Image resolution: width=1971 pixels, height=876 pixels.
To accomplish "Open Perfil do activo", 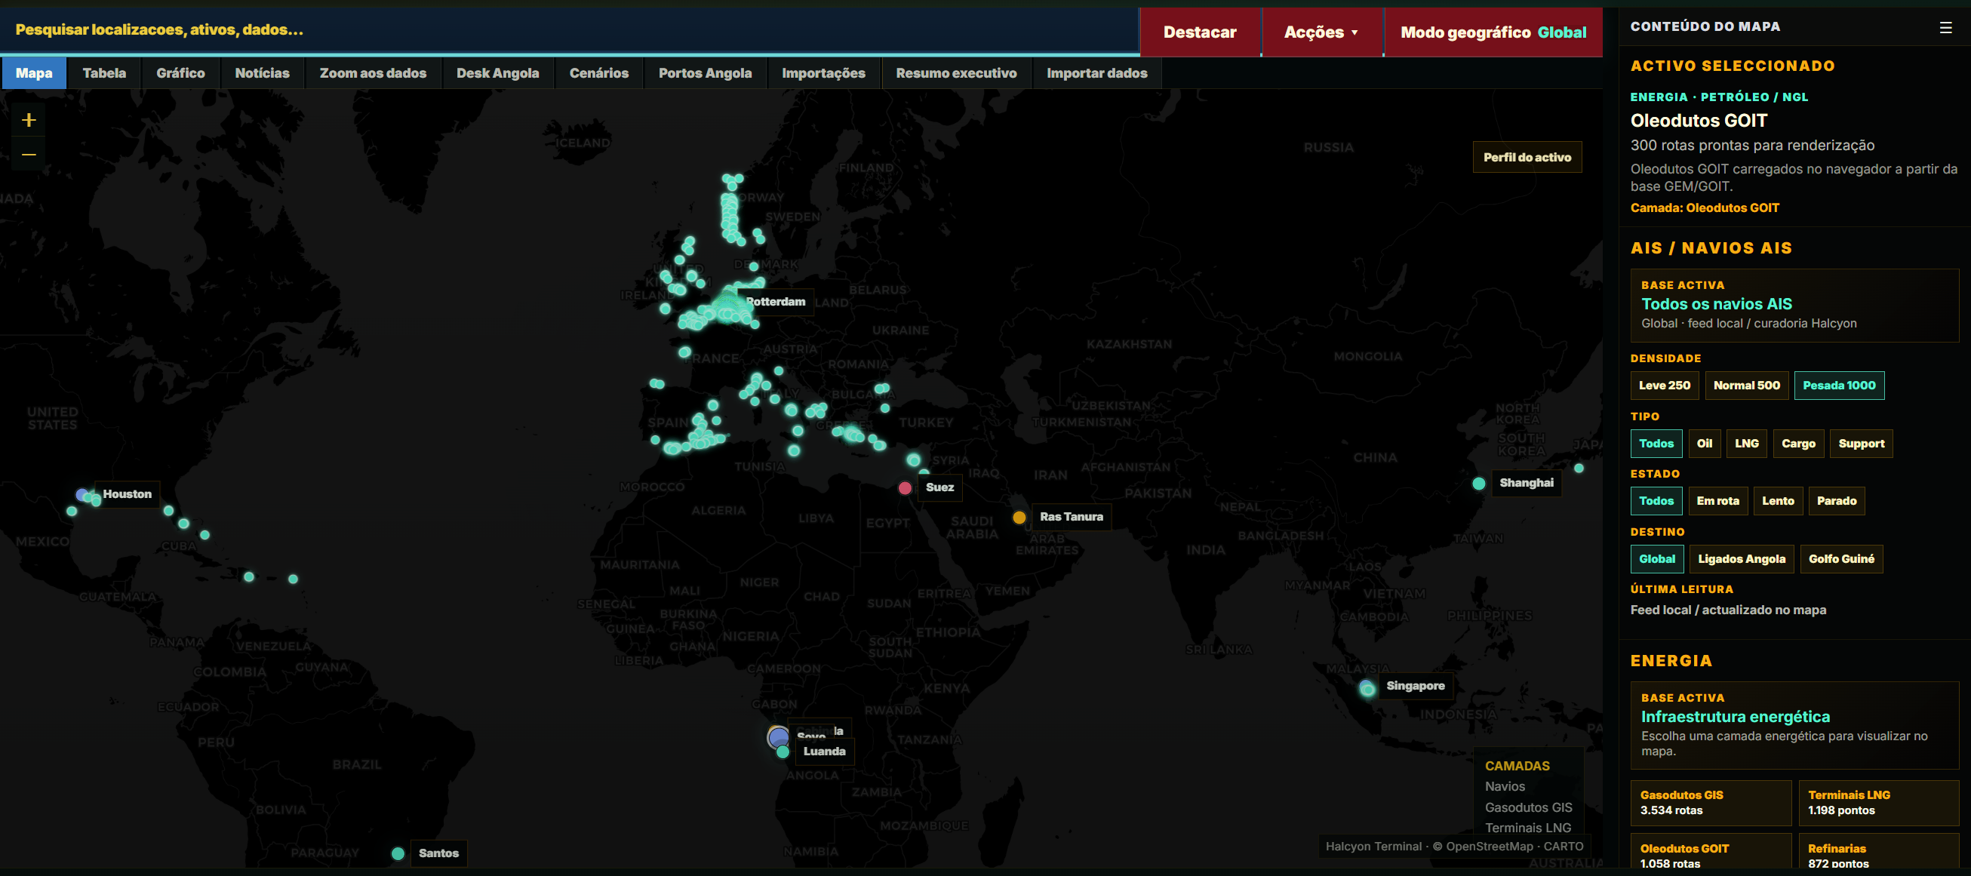I will [x=1527, y=158].
